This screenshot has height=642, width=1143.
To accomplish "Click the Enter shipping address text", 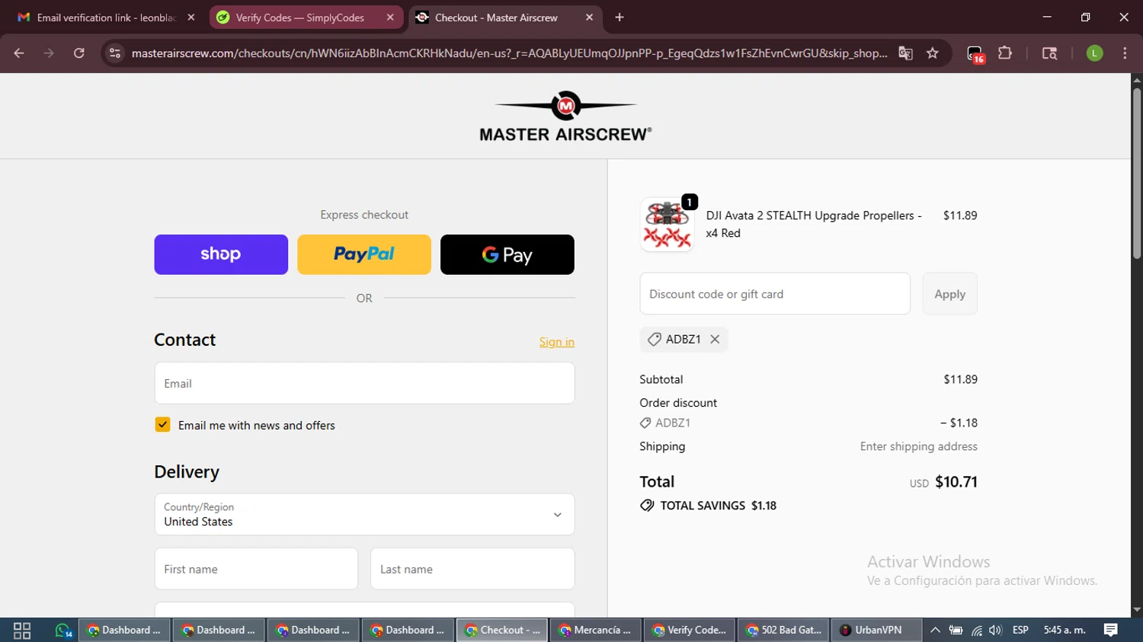I will pos(919,446).
